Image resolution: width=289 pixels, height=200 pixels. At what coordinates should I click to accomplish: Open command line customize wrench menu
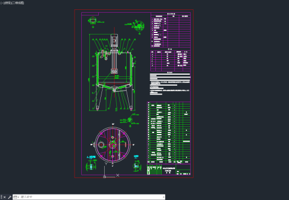pyautogui.click(x=9, y=197)
